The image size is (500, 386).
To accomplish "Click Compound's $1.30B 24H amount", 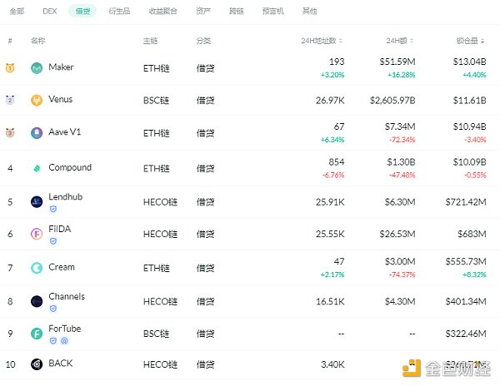I will pos(401,162).
